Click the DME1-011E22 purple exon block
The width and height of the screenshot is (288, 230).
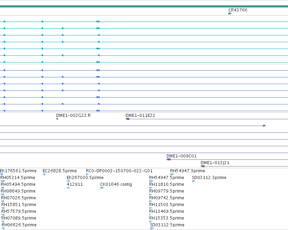click(x=128, y=119)
